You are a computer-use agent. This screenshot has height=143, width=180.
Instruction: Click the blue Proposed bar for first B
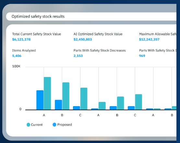[x=58, y=105]
